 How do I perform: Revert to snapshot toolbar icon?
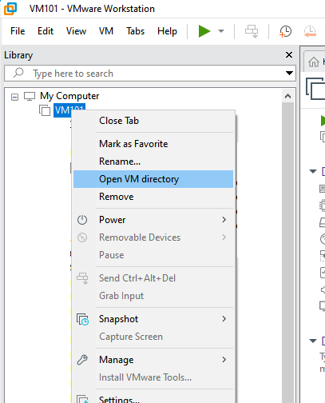click(310, 31)
